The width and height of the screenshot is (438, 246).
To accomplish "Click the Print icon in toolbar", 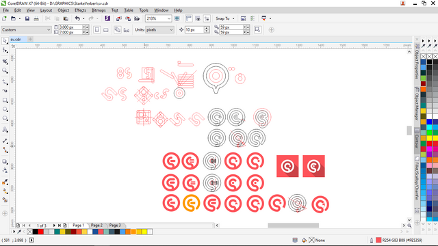I will point(36,18).
